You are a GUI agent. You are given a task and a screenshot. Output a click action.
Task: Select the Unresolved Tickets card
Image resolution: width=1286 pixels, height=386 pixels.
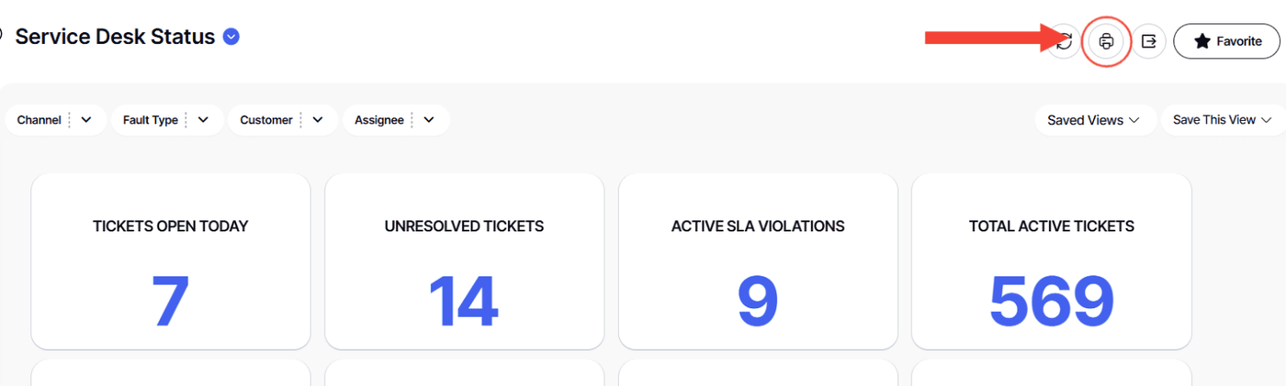click(464, 261)
